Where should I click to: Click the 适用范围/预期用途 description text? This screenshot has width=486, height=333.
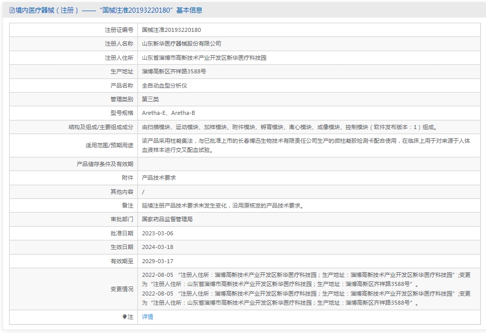click(x=306, y=145)
